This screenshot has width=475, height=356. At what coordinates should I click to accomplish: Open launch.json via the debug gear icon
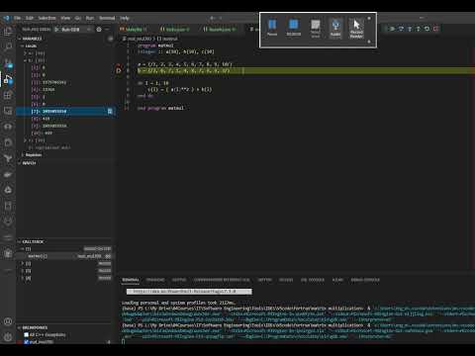[99, 30]
